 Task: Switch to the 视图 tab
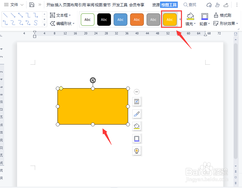point(99,5)
